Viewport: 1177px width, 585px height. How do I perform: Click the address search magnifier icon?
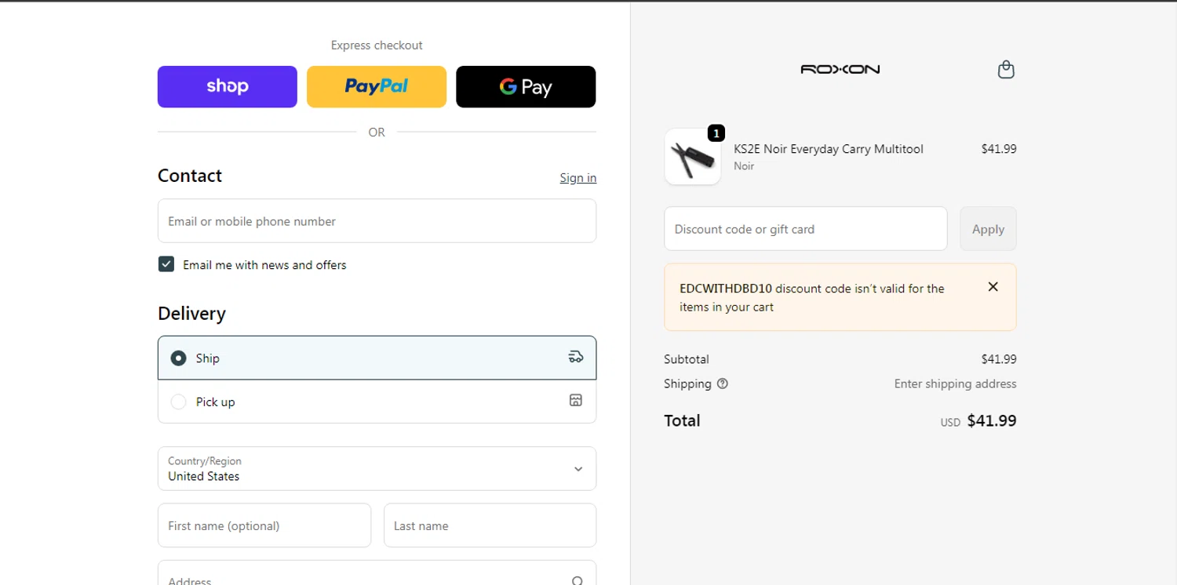[x=578, y=581]
